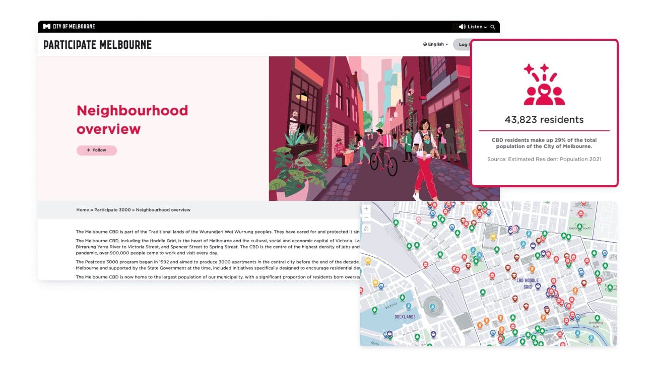Click the Listen speaker icon
Viewport: 654px width, 367px height.
click(x=462, y=27)
